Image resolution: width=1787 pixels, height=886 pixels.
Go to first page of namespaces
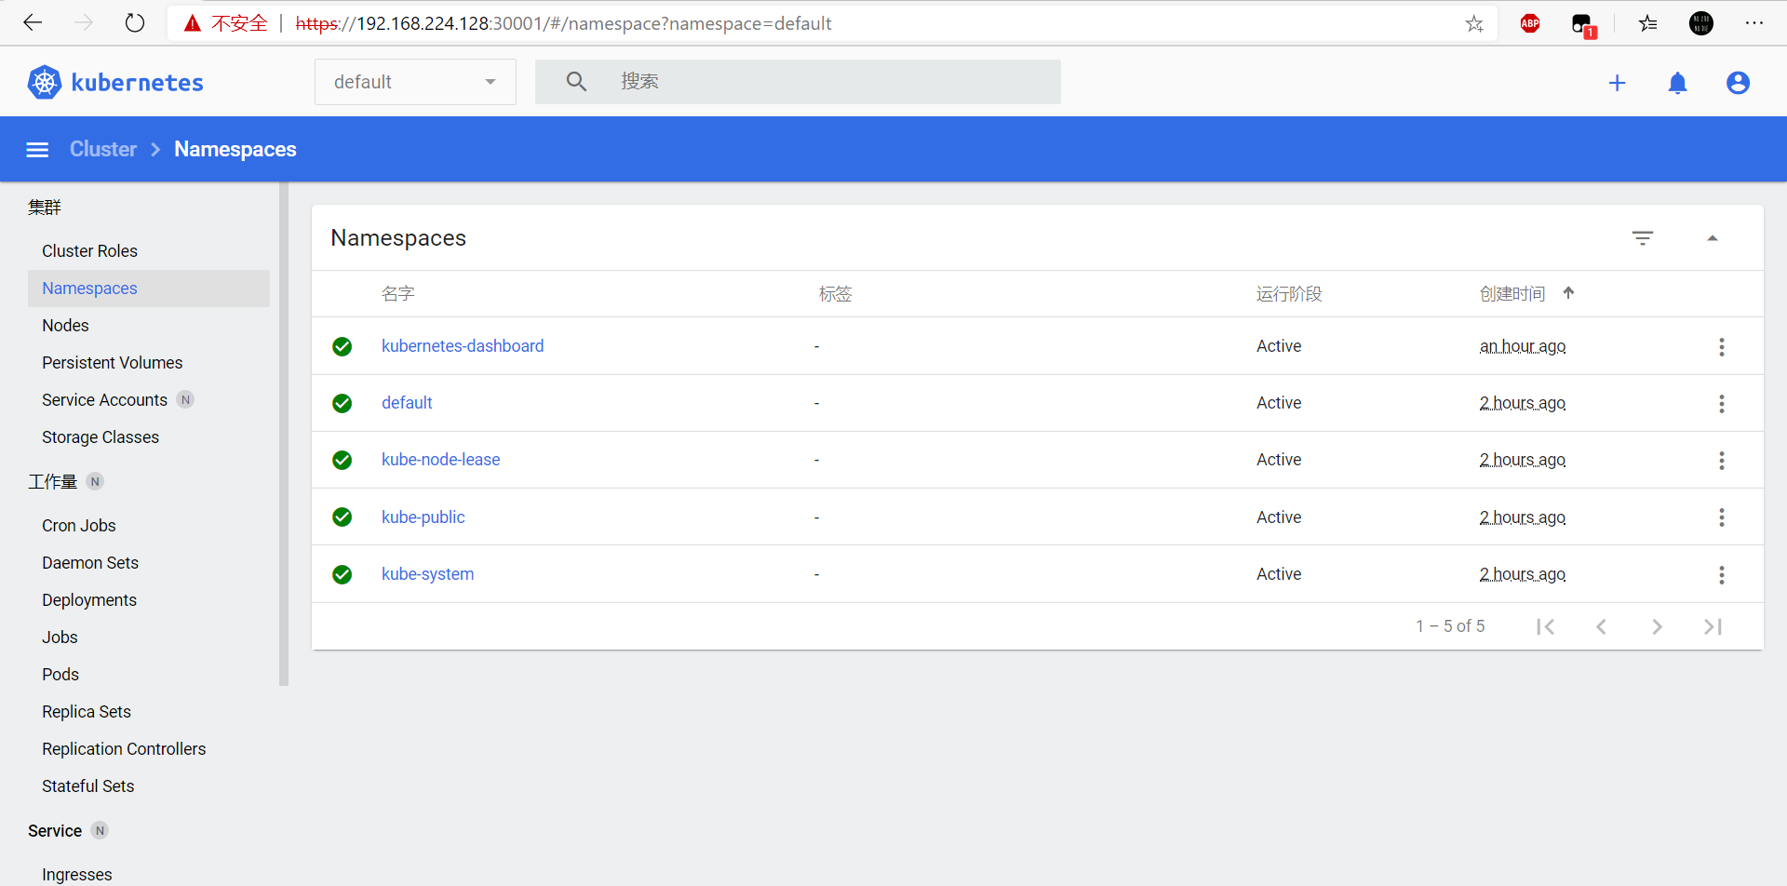point(1546,626)
